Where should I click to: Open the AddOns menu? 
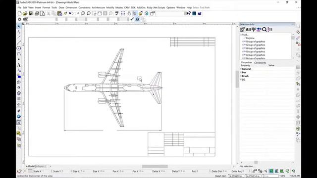(141, 7)
